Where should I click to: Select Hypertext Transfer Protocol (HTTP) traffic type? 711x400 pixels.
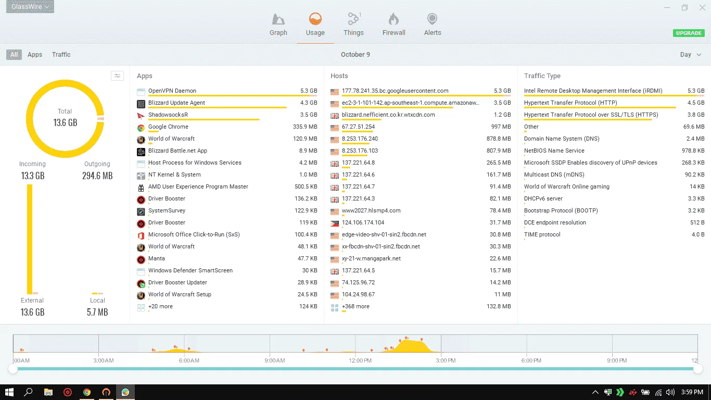coord(614,103)
